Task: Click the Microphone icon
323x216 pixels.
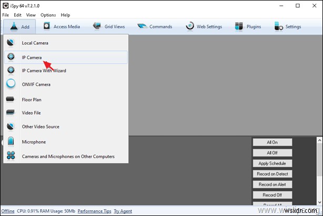Action: [x=11, y=141]
